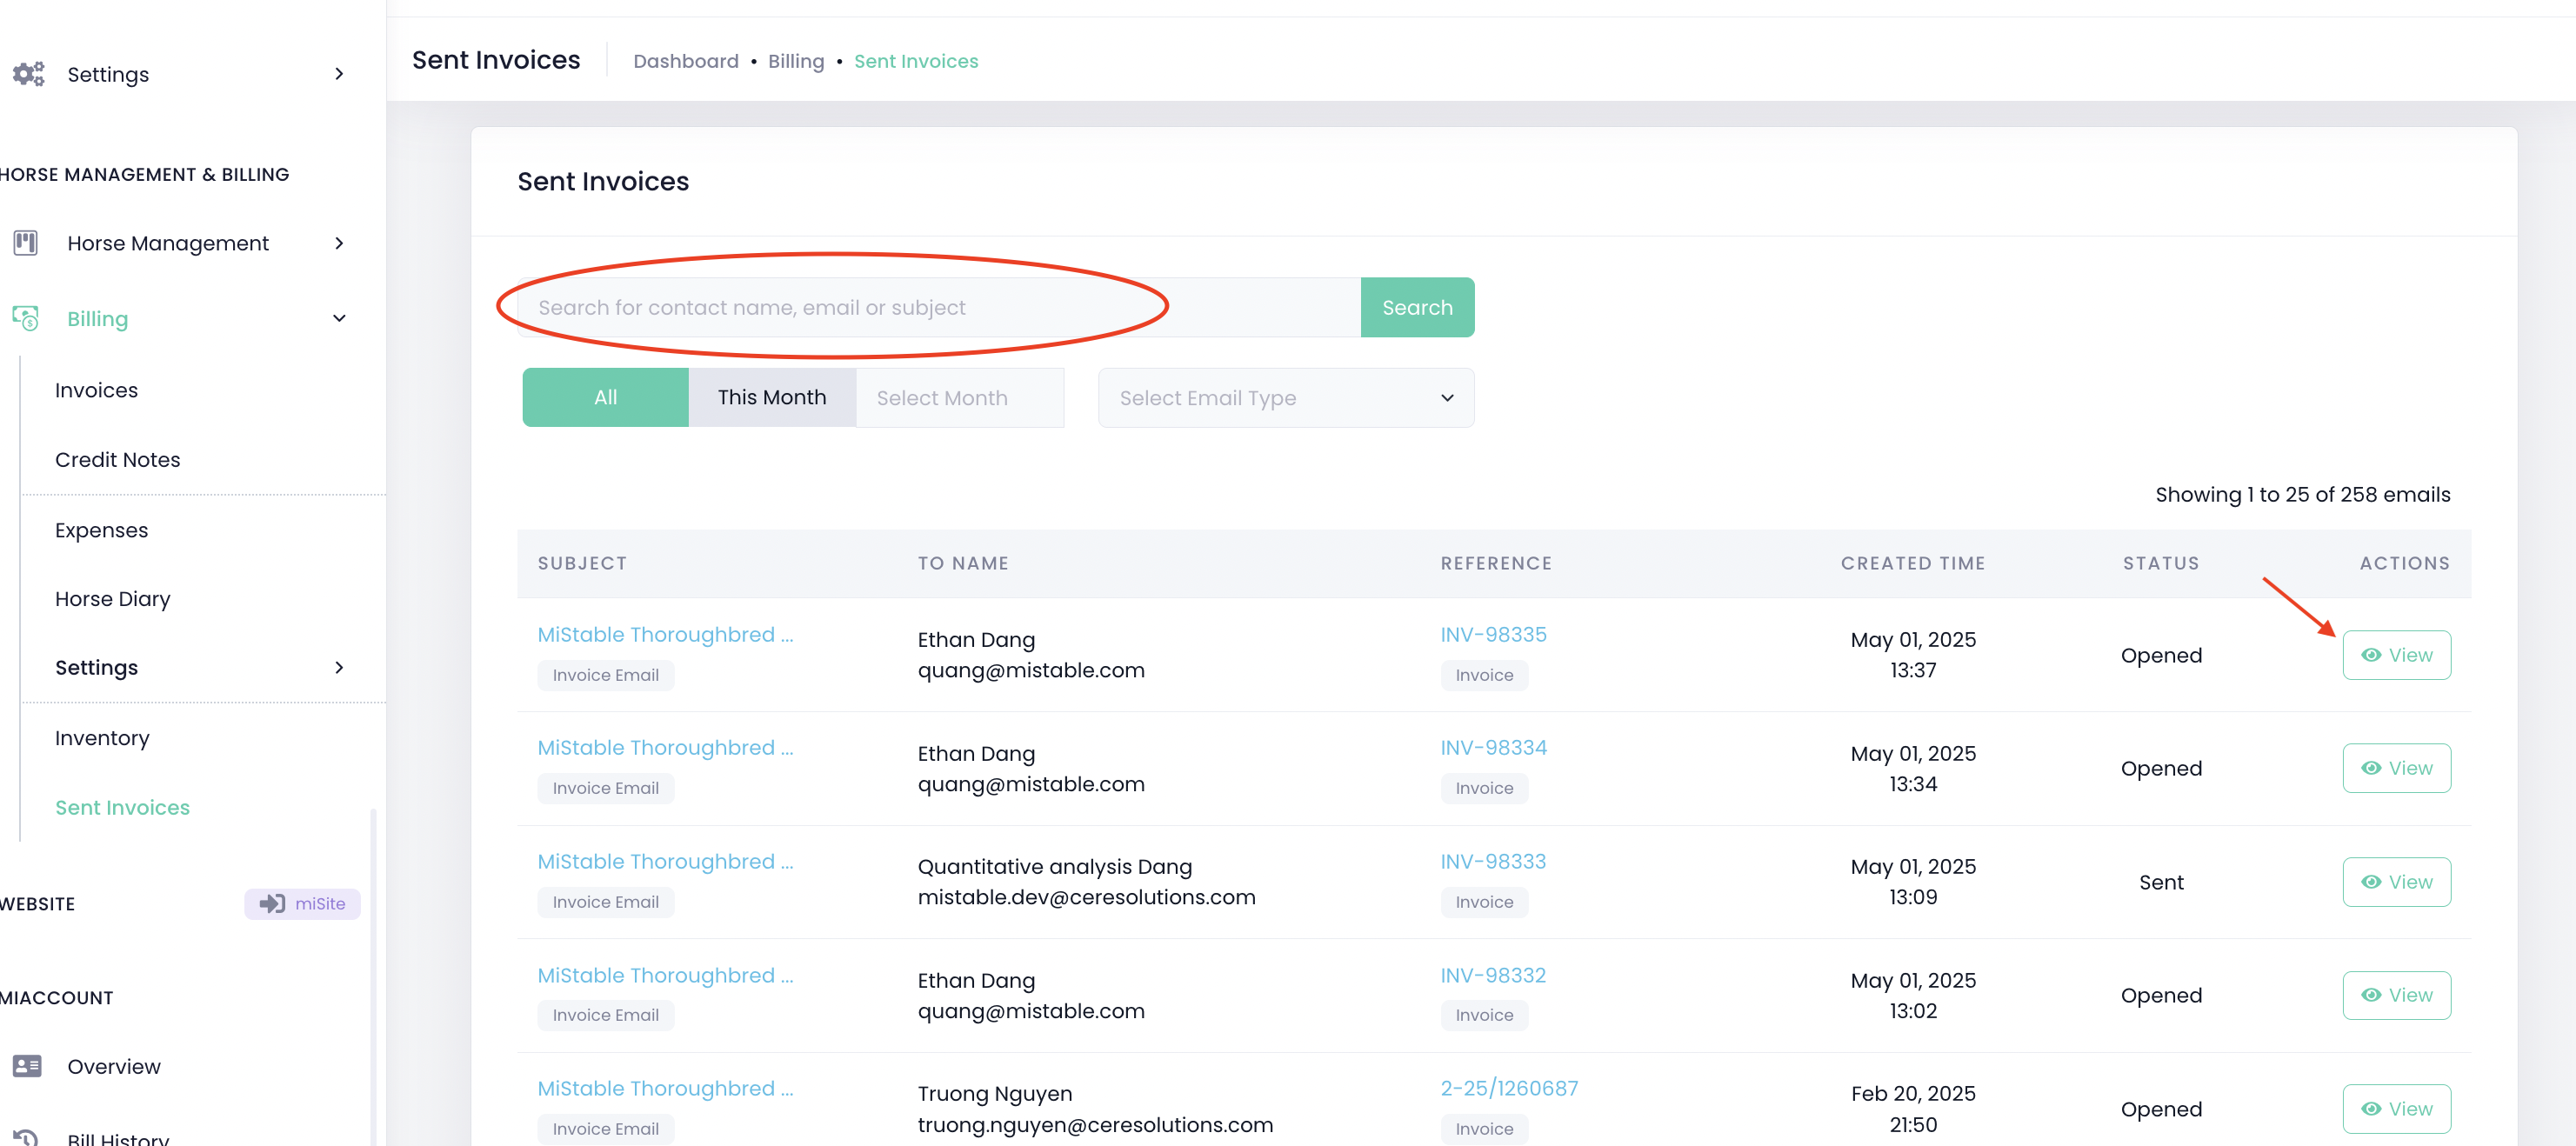This screenshot has width=2576, height=1146.
Task: Open reference link INV-98334
Action: point(1493,747)
